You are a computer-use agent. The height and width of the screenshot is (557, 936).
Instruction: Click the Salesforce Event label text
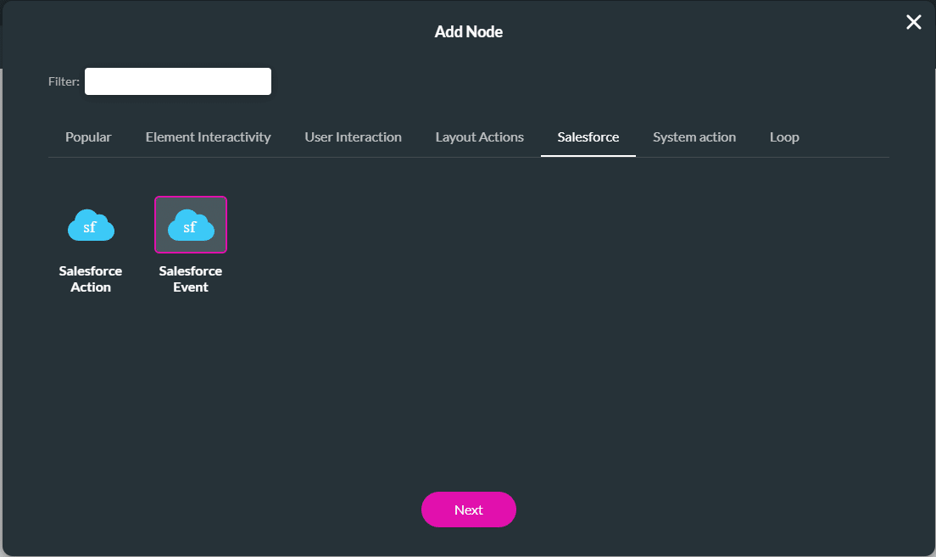point(190,279)
